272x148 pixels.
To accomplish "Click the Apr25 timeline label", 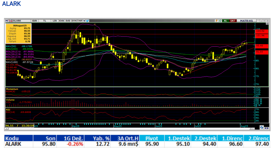I will [76, 126].
